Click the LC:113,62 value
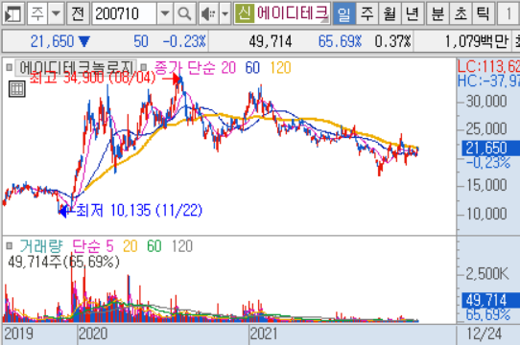This screenshot has height=345, width=520. 488,67
